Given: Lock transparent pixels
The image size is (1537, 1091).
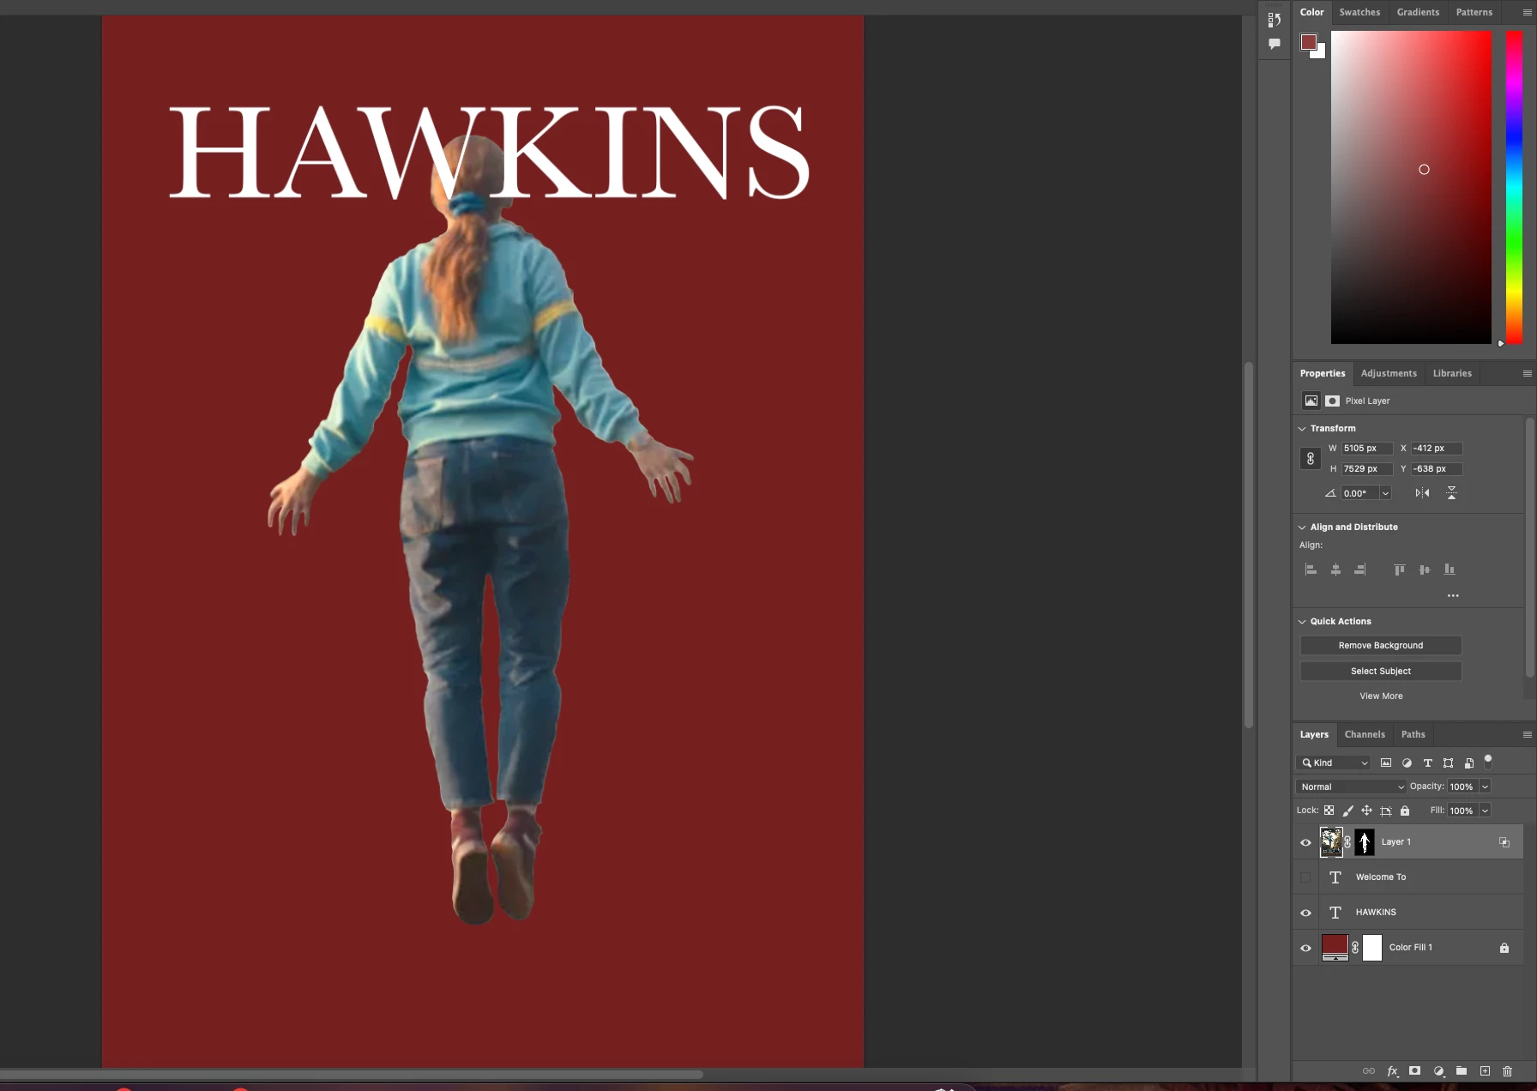Looking at the screenshot, I should (x=1329, y=811).
